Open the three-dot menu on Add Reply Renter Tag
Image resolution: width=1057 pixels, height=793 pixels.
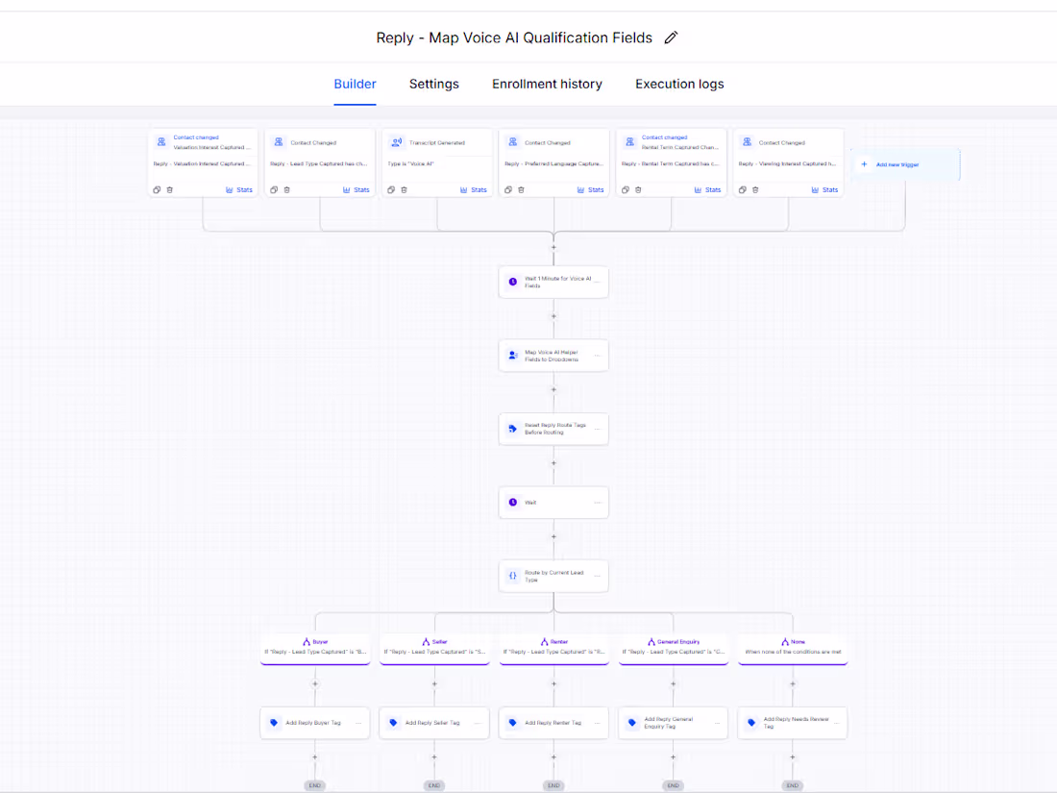pyautogui.click(x=598, y=723)
